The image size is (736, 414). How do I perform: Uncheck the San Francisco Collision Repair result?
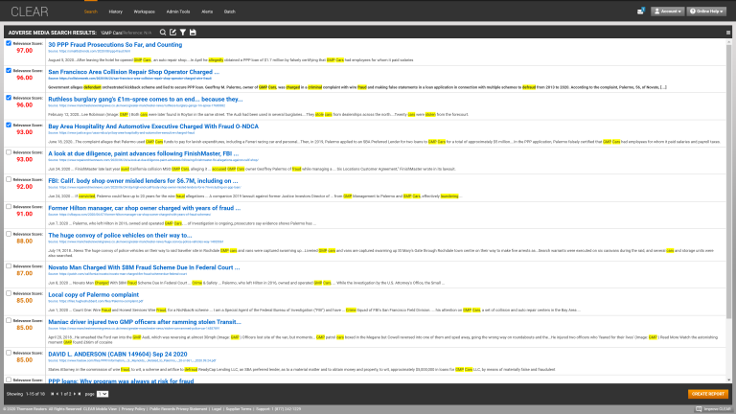click(x=8, y=71)
